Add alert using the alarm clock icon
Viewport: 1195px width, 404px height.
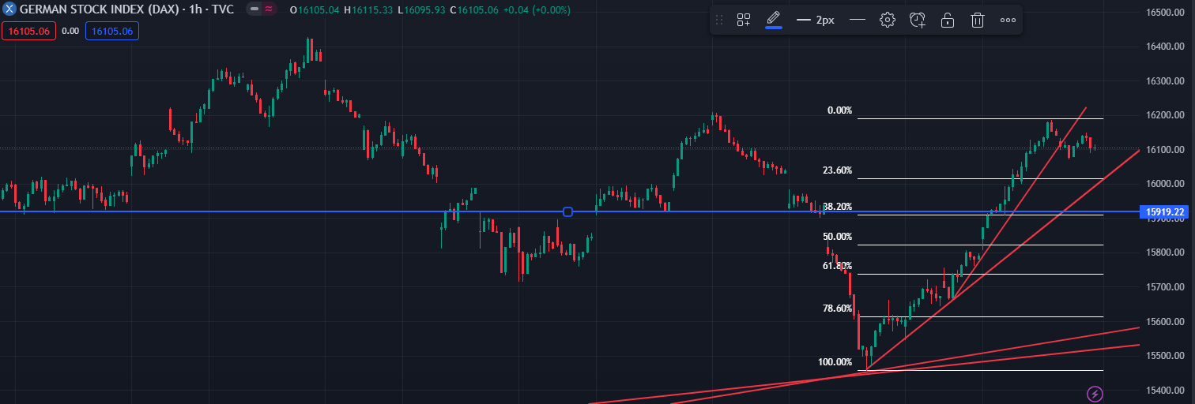coord(918,21)
